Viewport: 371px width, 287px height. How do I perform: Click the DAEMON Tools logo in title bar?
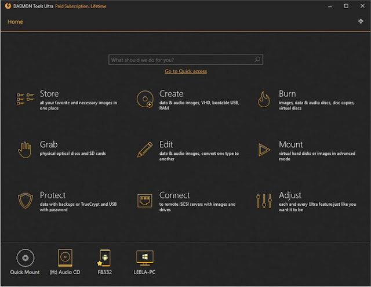[8, 6]
